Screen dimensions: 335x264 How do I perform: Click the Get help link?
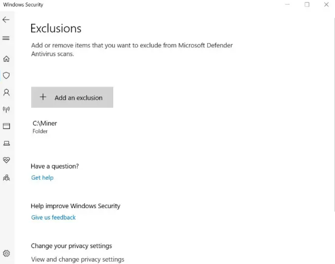point(42,178)
